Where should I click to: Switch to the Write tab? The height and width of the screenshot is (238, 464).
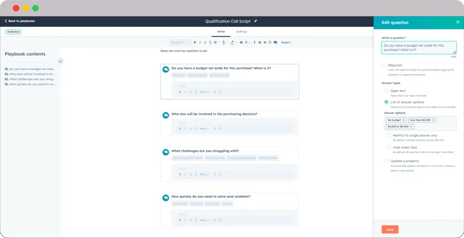click(221, 32)
